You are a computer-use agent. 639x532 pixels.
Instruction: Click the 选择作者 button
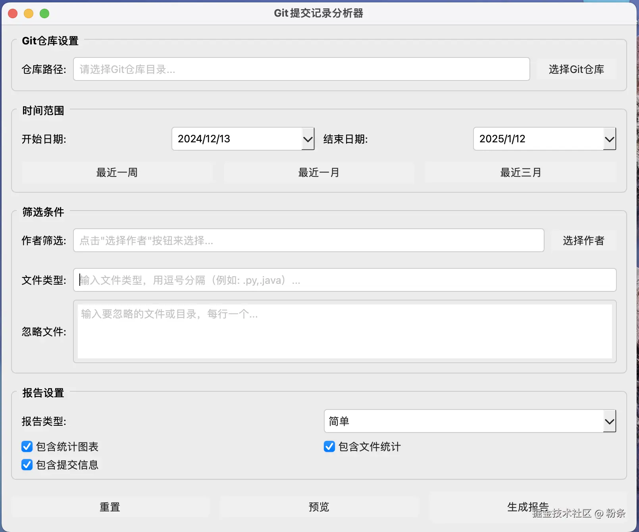tap(583, 240)
